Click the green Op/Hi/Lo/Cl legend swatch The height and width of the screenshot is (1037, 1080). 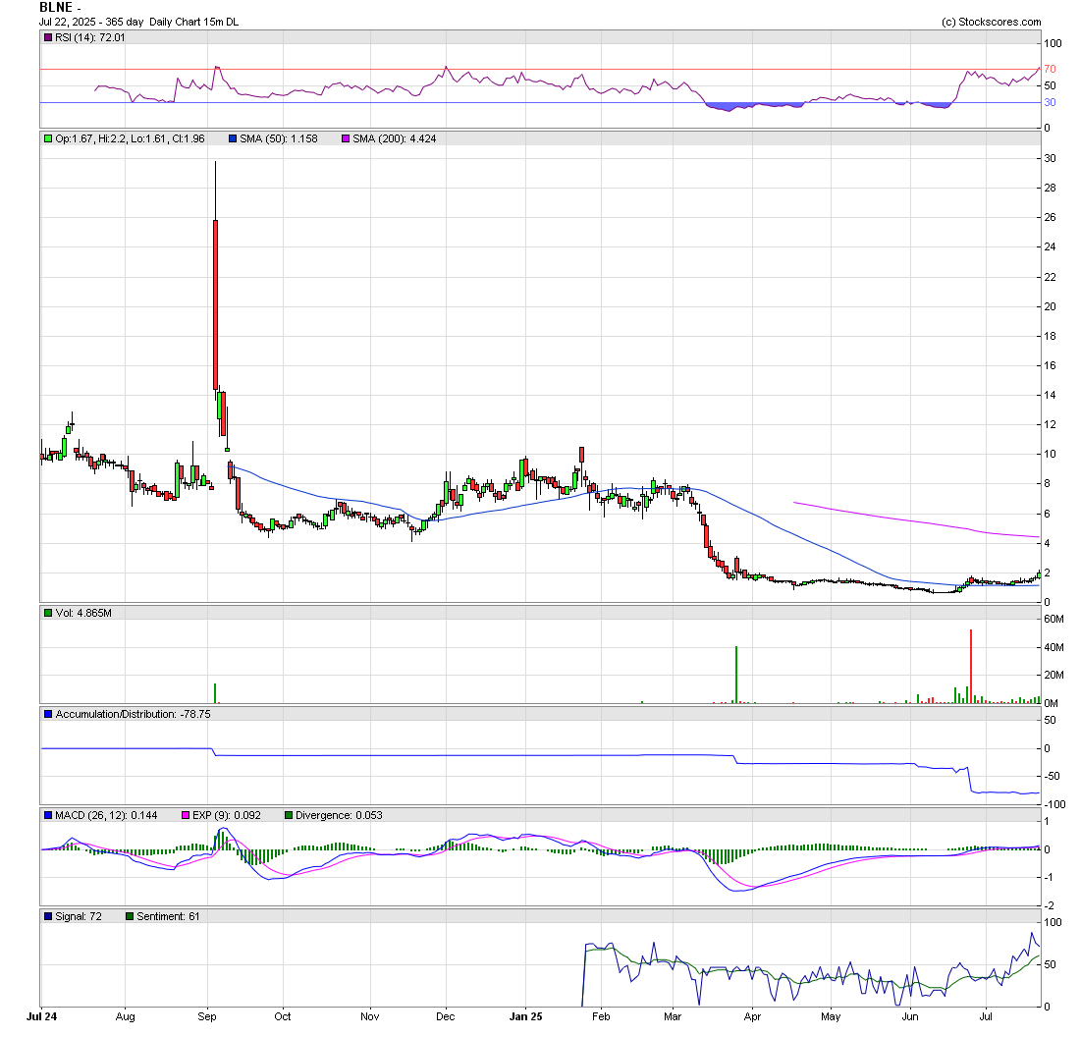tap(48, 139)
